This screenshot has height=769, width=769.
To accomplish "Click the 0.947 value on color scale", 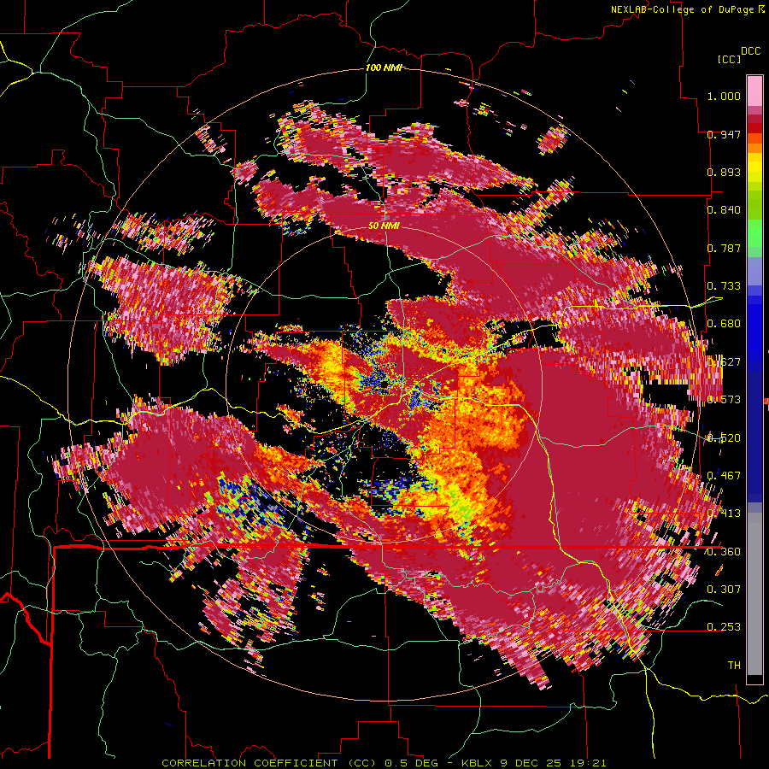I will pos(724,134).
